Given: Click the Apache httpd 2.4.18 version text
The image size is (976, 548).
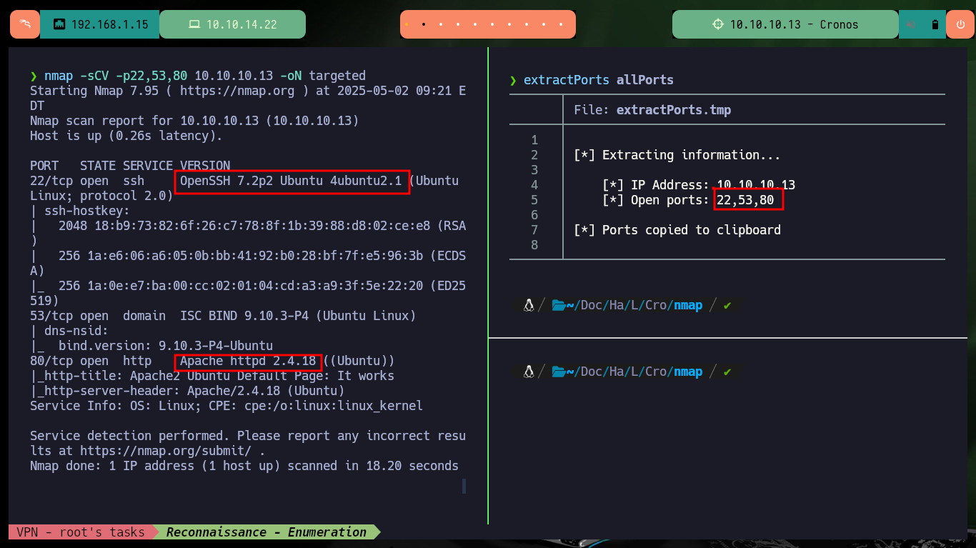Looking at the screenshot, I should coord(248,361).
